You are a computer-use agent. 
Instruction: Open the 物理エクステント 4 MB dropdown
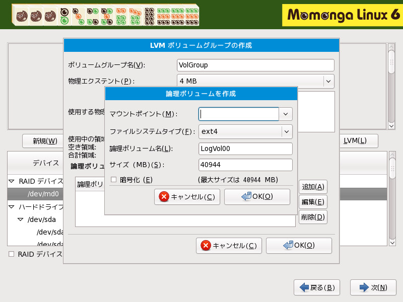(x=328, y=81)
